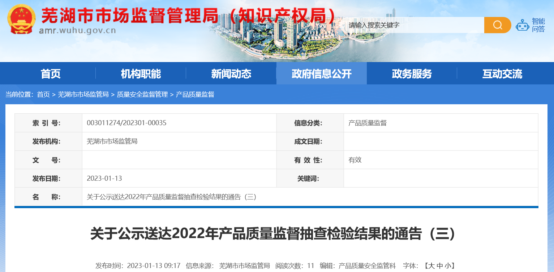The image size is (554, 272).
Task: Click the orange search magnifier button
Action: point(498,25)
